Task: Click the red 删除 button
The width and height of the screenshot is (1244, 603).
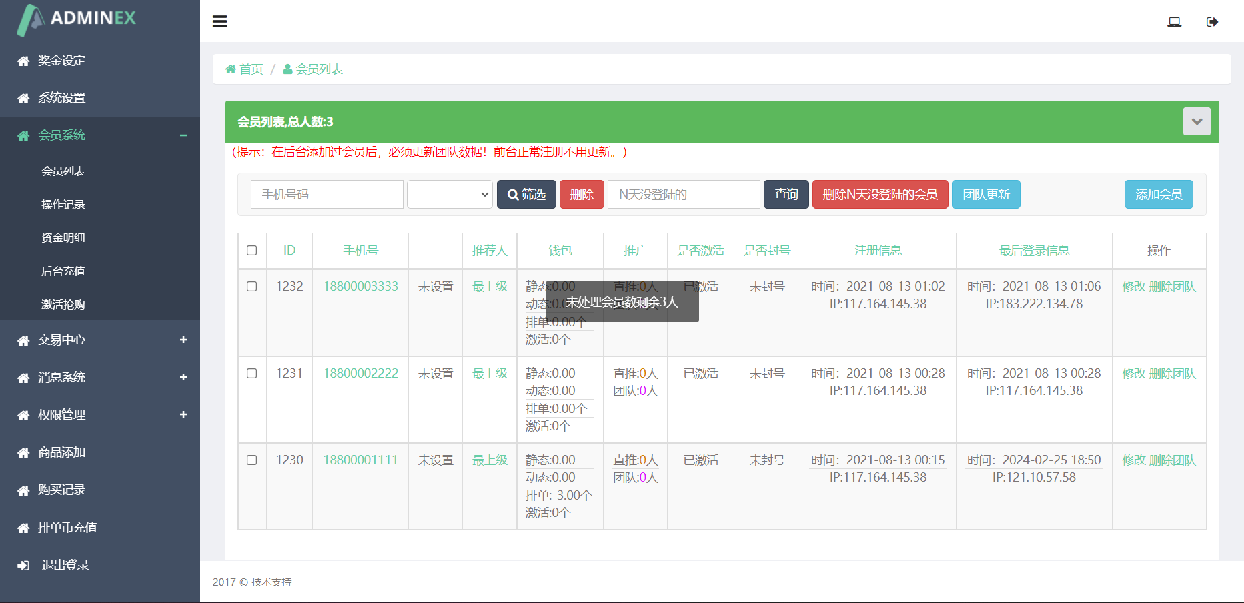Action: tap(582, 194)
